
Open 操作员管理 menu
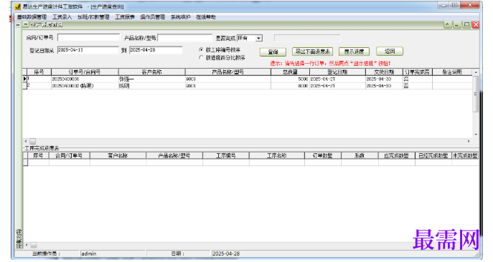[x=152, y=17]
